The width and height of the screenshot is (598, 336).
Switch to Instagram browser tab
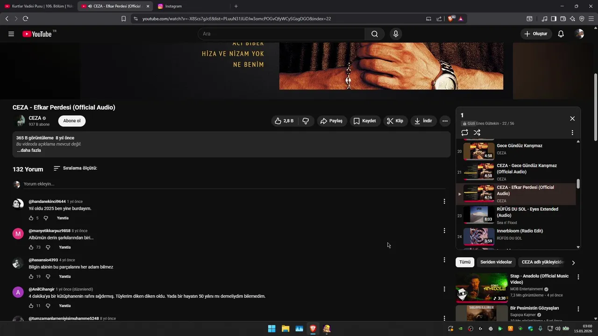tap(192, 6)
